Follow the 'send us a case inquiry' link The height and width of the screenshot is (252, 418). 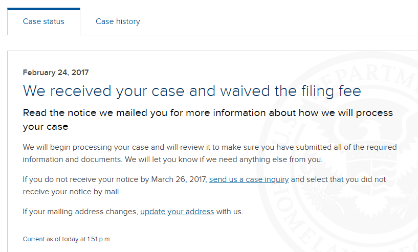coord(249,179)
